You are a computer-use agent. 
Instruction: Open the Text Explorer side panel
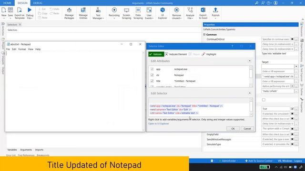point(302,73)
